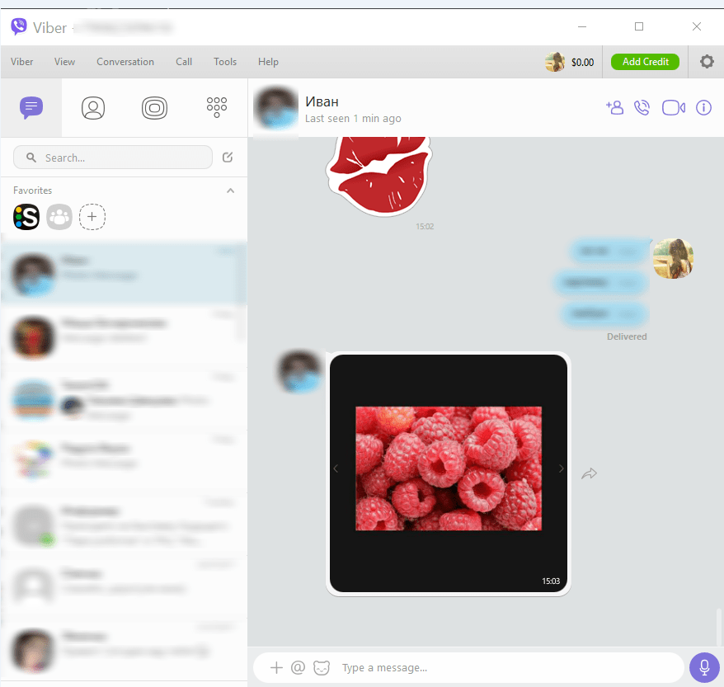Screen dimensions: 724x687
Task: Open the dial pad tab
Action: 217,107
